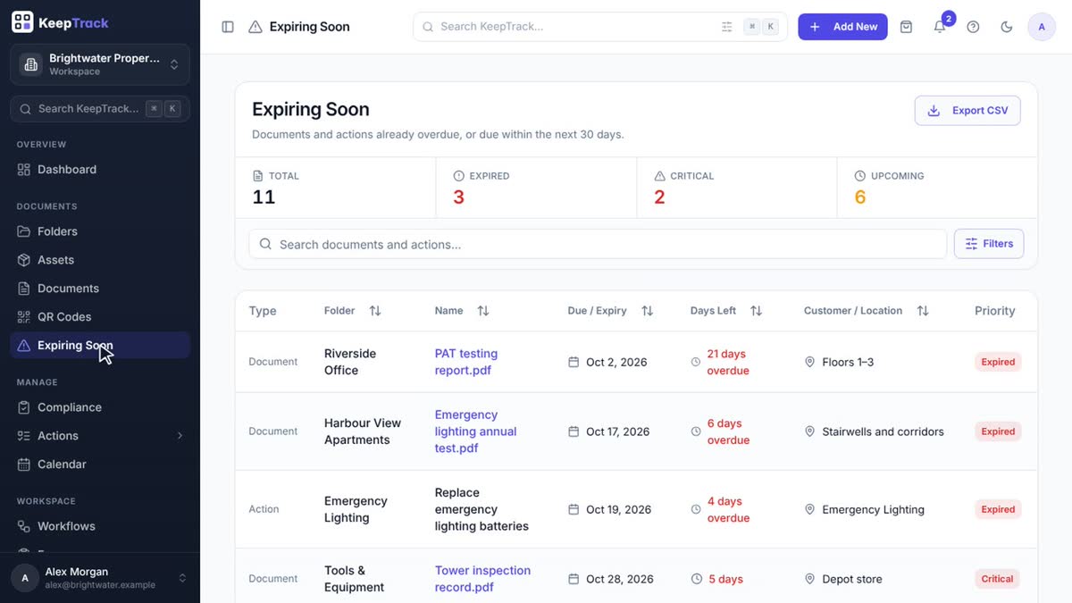Viewport: 1072px width, 603px height.
Task: Click the Harbour View Apartments folder cell
Action: [x=363, y=431]
